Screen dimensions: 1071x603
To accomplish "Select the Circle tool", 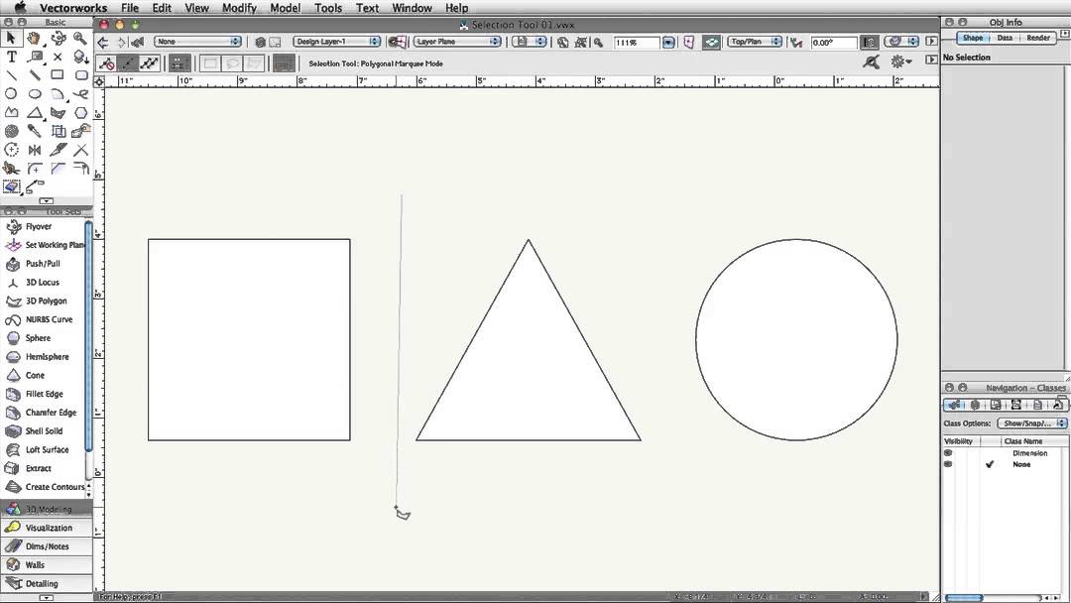I will tap(11, 93).
